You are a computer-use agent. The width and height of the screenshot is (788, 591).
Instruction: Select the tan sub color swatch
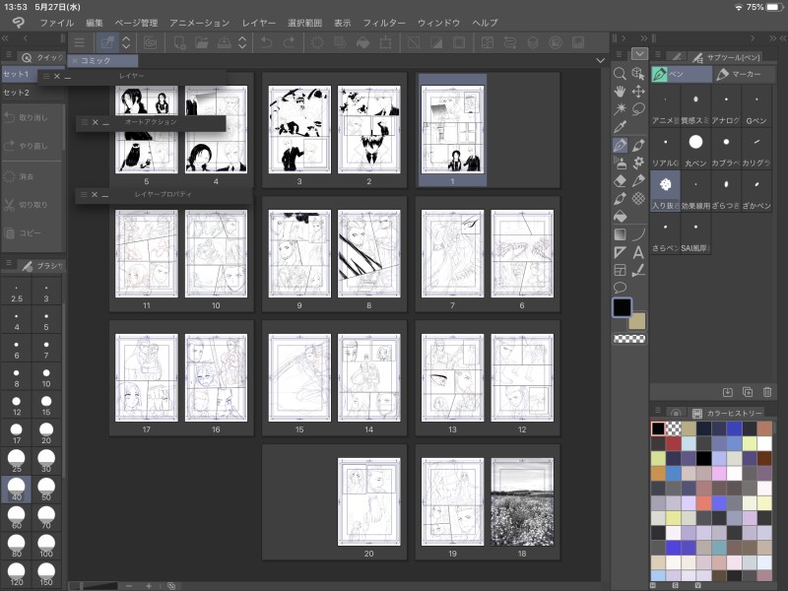tap(636, 321)
